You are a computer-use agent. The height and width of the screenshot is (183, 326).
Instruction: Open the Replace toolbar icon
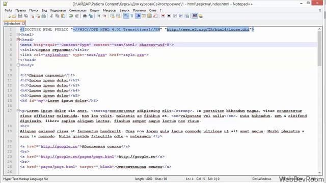pyautogui.click(x=91, y=16)
